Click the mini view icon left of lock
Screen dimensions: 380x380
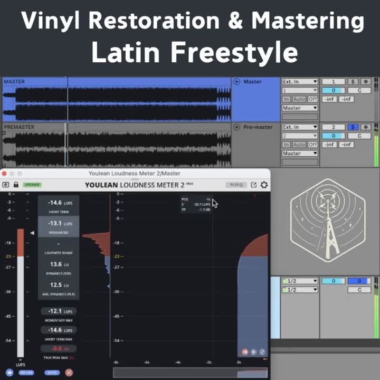click(x=6, y=185)
